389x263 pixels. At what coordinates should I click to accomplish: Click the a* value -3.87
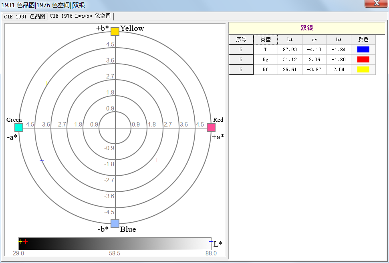click(x=314, y=70)
